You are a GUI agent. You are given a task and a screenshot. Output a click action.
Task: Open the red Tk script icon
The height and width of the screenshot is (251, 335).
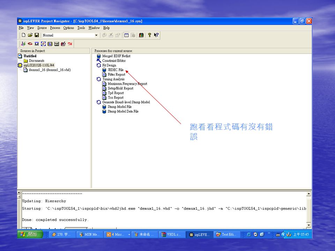click(70, 44)
